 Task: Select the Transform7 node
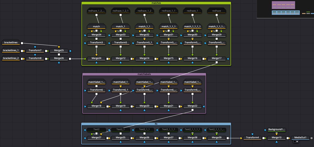[35, 51]
